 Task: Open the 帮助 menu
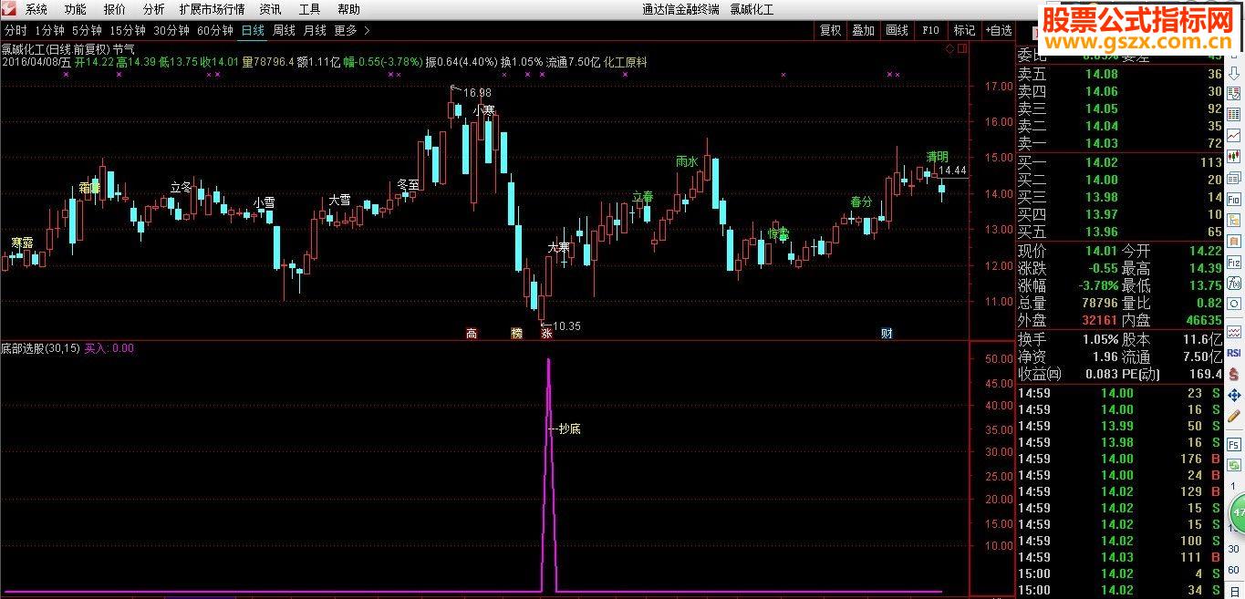tap(348, 9)
